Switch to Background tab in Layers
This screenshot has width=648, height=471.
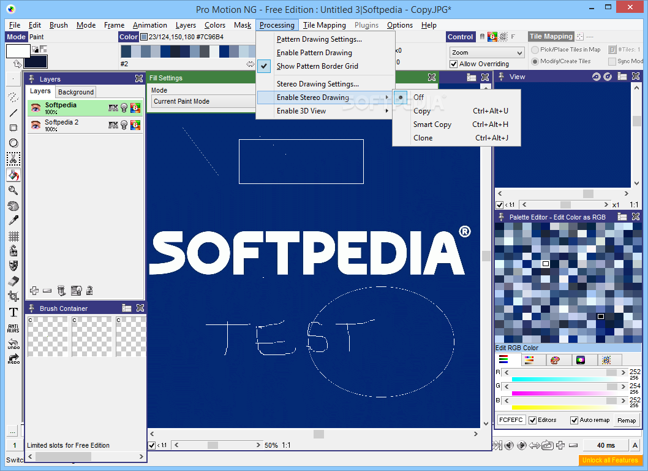click(75, 92)
